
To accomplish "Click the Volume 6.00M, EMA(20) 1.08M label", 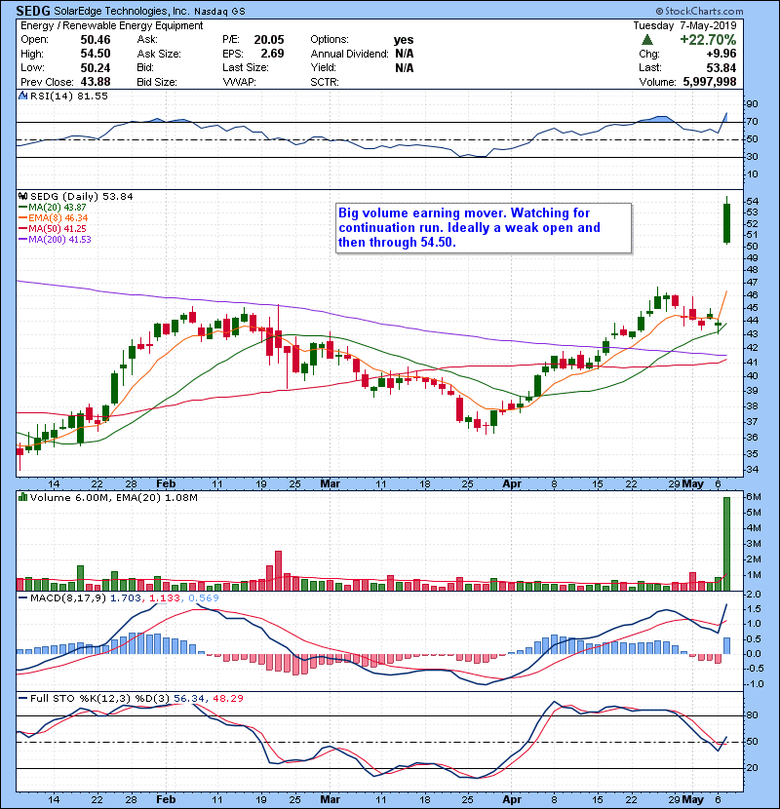I will coord(113,498).
